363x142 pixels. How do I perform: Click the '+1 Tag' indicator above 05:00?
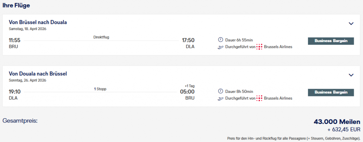[x=190, y=86]
